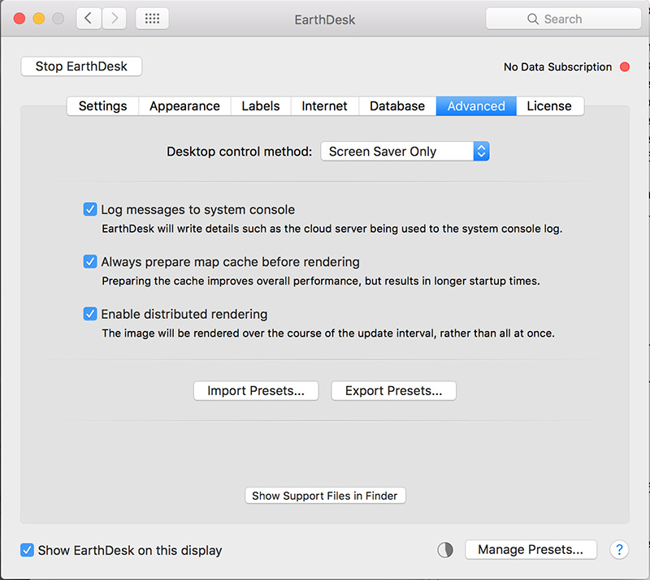Select the Advanced tab

tap(476, 106)
